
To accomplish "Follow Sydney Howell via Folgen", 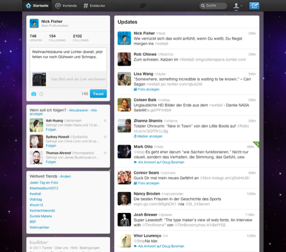I will pos(51,146).
